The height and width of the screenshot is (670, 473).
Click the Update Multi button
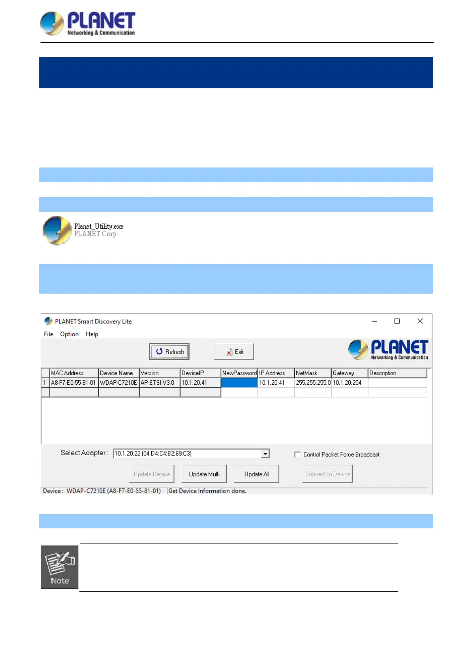click(x=204, y=474)
